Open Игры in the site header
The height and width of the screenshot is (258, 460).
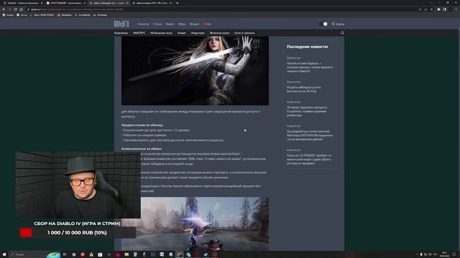coord(182,24)
